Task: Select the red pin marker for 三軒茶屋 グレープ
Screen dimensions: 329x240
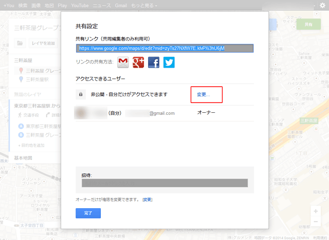Action: [21, 71]
